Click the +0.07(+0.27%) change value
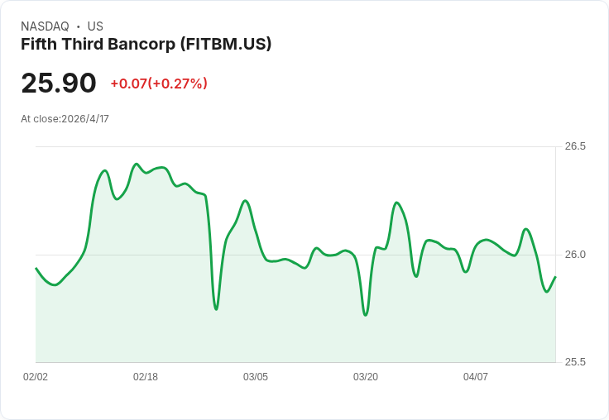Image resolution: width=609 pixels, height=420 pixels. point(159,84)
